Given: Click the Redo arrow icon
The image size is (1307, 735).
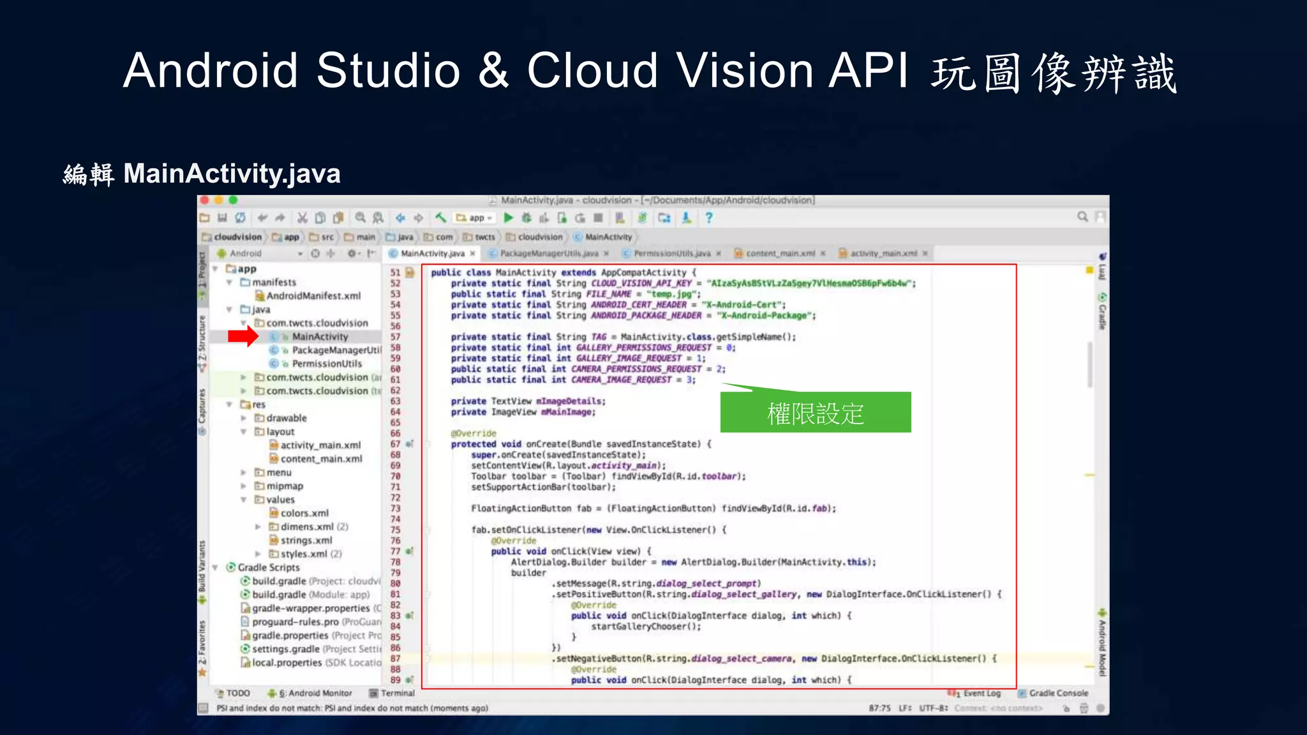Looking at the screenshot, I should pos(280,218).
